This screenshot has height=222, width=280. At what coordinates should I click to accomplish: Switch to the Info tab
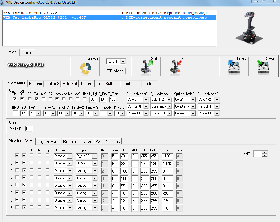pyautogui.click(x=149, y=84)
